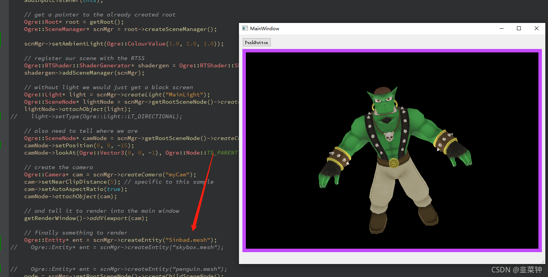Click the PushButton in MainWindow

pos(257,42)
